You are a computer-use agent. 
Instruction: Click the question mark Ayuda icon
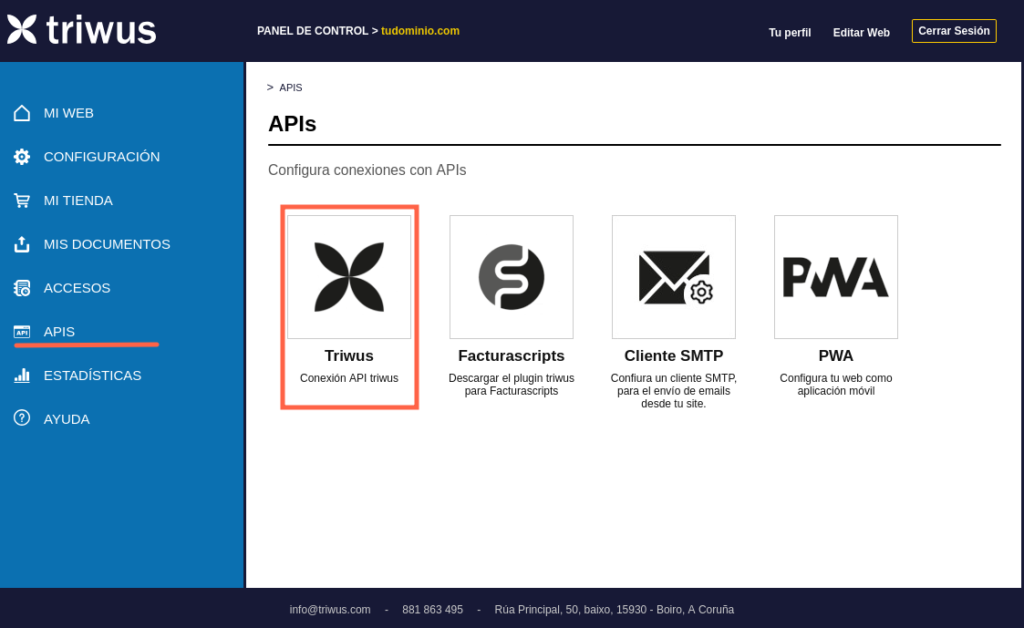coord(22,418)
